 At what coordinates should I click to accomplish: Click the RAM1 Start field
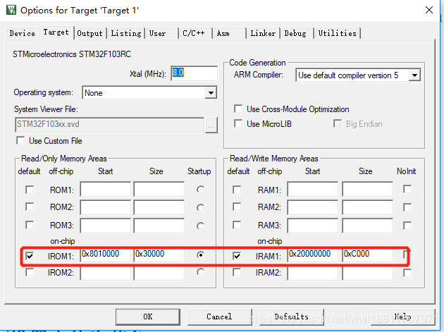click(313, 189)
